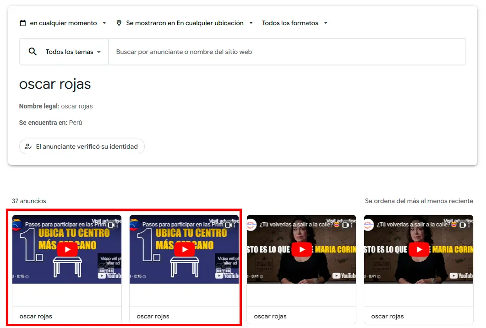The image size is (486, 328).
Task: Click 'oscar rojas' label under second ad
Action: (153, 316)
